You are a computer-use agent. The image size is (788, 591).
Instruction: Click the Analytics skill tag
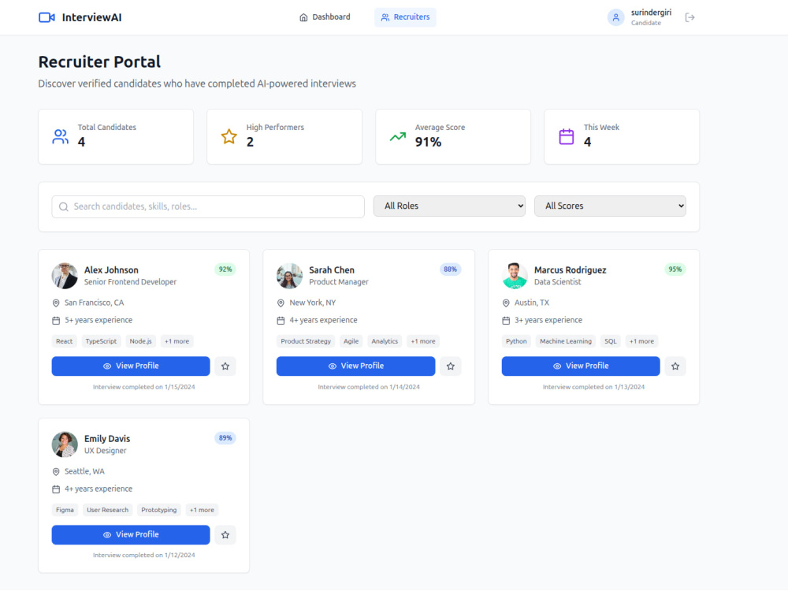tap(385, 341)
